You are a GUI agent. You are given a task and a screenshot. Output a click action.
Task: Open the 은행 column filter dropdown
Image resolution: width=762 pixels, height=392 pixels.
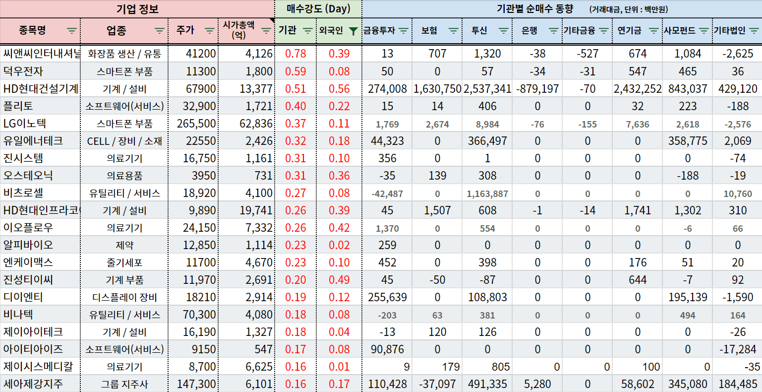(x=554, y=31)
